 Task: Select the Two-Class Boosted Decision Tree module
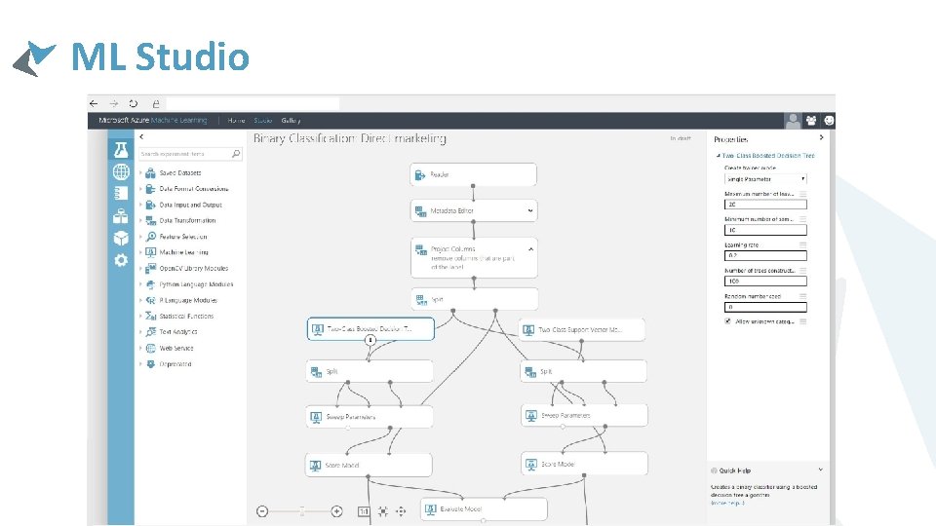tap(370, 329)
